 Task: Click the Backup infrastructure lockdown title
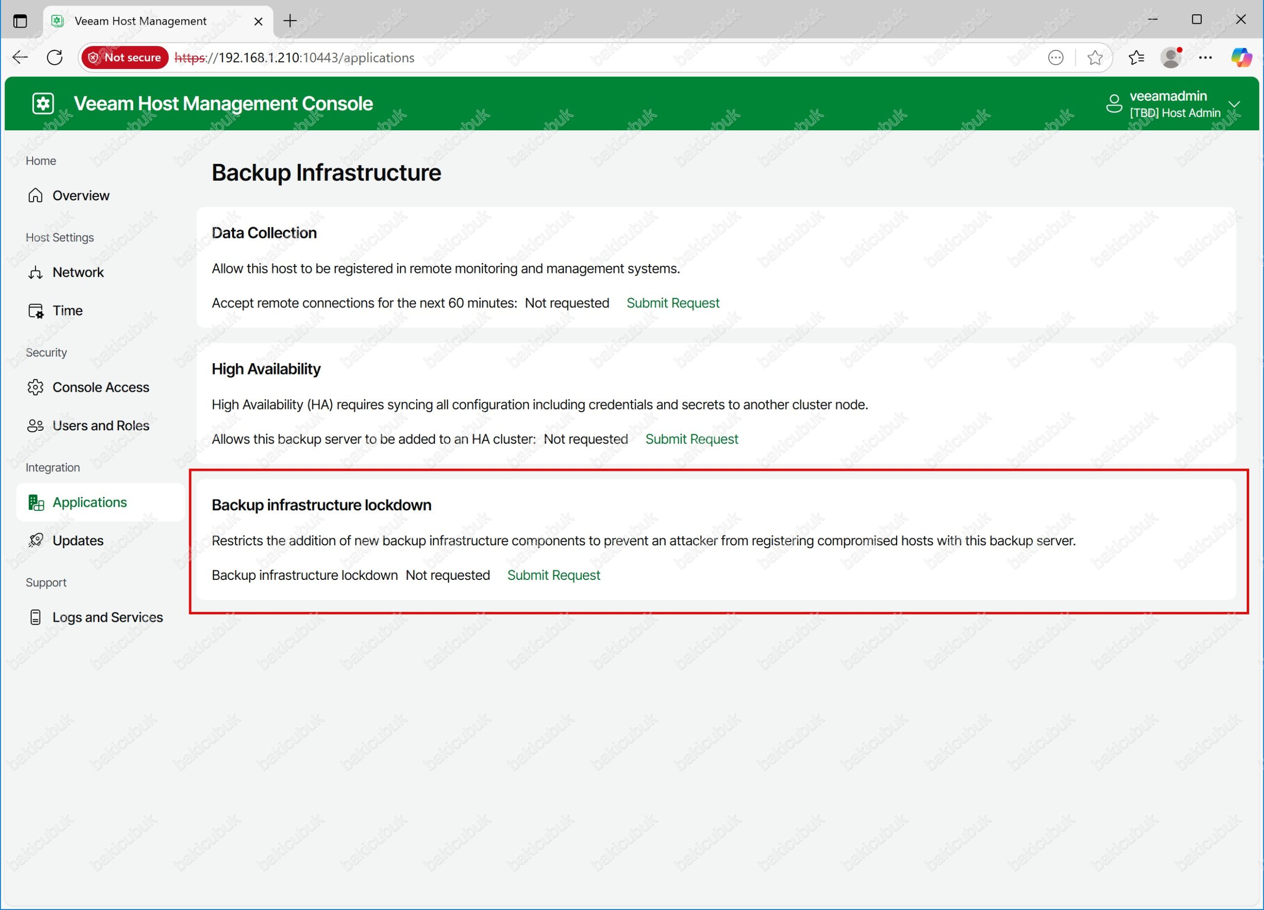click(x=321, y=504)
